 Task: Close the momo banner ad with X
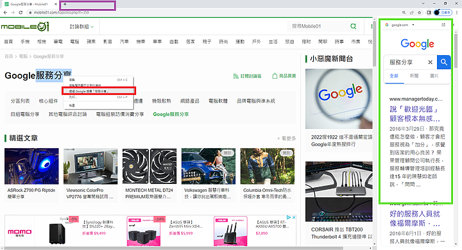tap(293, 217)
